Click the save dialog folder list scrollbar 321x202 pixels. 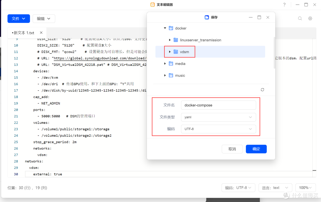[274, 52]
